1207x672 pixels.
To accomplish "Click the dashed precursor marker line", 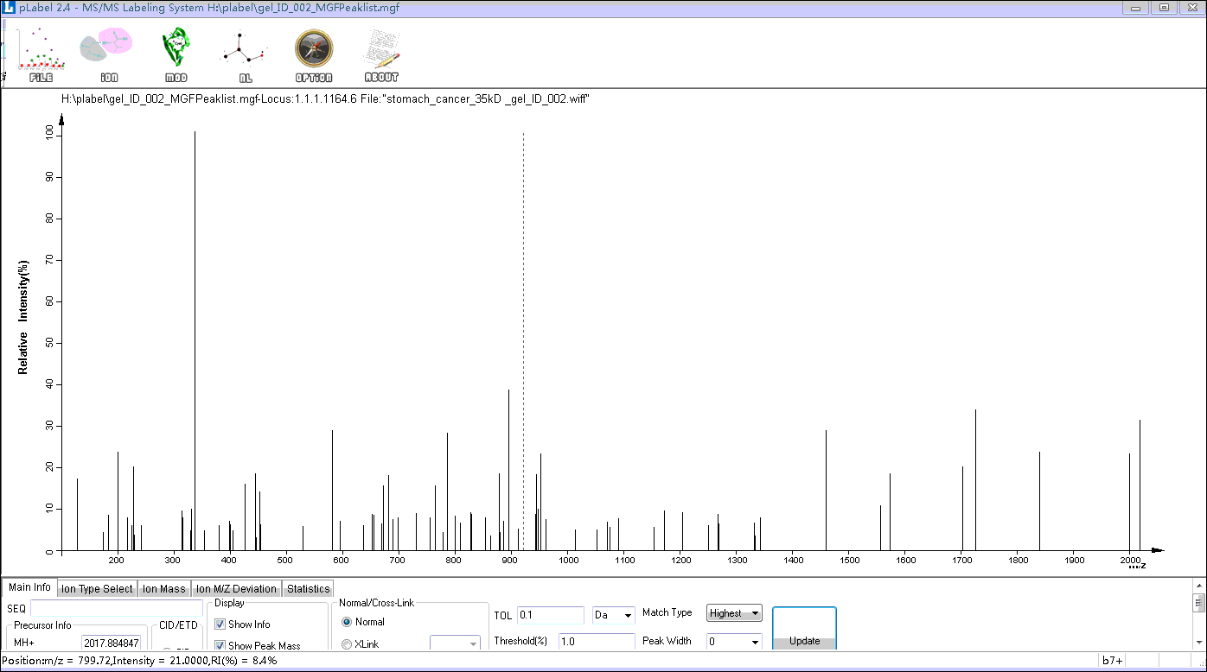I will click(523, 340).
